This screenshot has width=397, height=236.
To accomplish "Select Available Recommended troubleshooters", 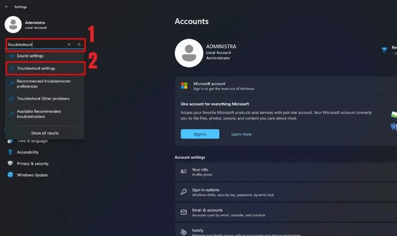I will pos(45,114).
